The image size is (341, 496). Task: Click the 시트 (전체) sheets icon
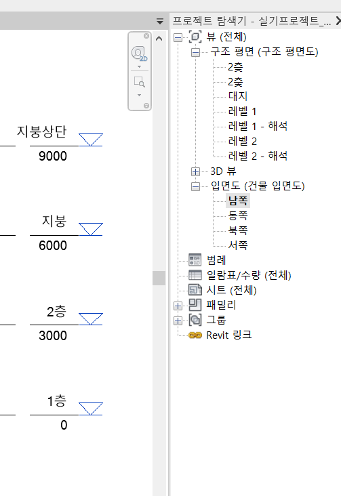pyautogui.click(x=195, y=290)
